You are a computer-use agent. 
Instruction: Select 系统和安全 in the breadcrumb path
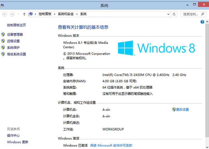[66, 14]
